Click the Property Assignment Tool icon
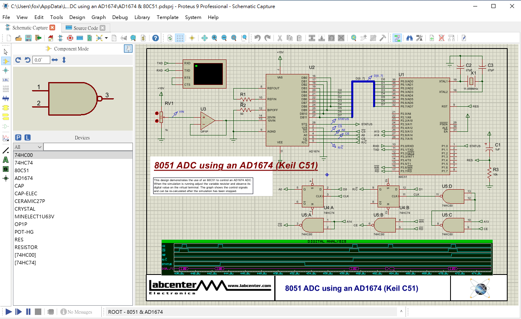Image resolution: width=521 pixels, height=319 pixels. tap(419, 38)
